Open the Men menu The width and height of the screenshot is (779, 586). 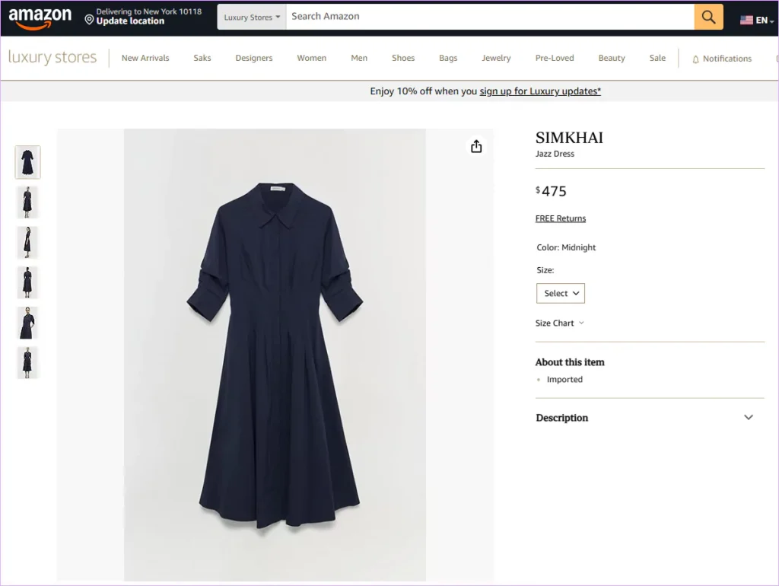tap(359, 58)
